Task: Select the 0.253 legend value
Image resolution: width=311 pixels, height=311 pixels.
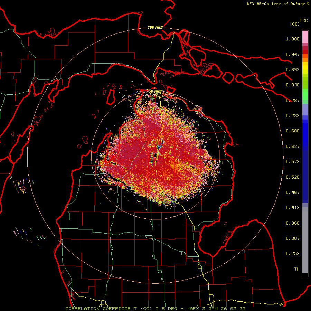Action: (293, 254)
